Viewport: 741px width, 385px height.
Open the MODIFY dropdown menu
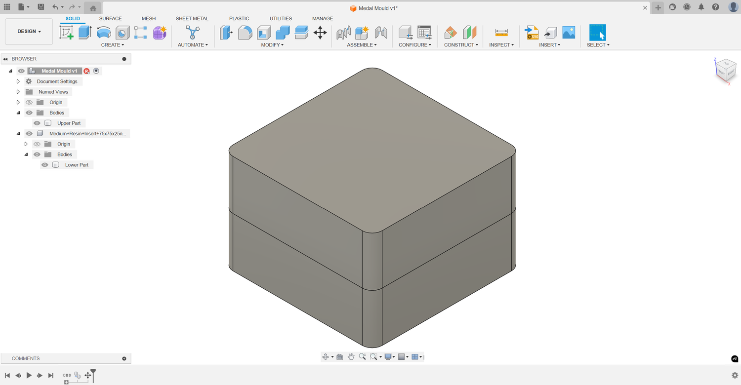pos(272,45)
